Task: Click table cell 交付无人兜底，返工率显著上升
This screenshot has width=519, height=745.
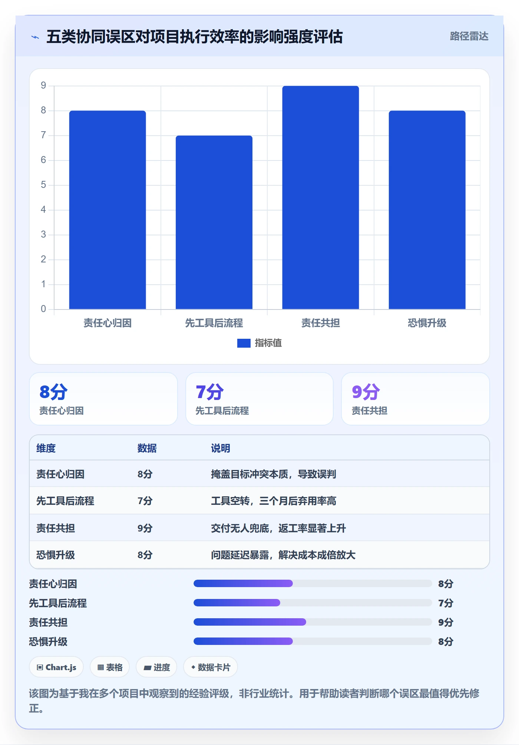Action: [278, 528]
